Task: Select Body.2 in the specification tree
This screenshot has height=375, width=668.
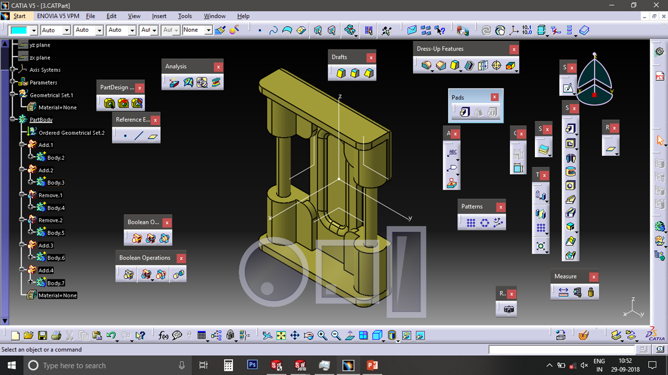Action: coord(56,158)
